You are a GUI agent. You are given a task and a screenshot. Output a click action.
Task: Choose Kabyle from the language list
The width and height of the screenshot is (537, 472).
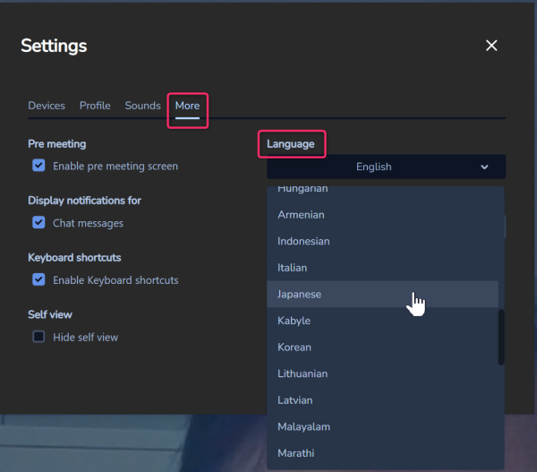(294, 321)
